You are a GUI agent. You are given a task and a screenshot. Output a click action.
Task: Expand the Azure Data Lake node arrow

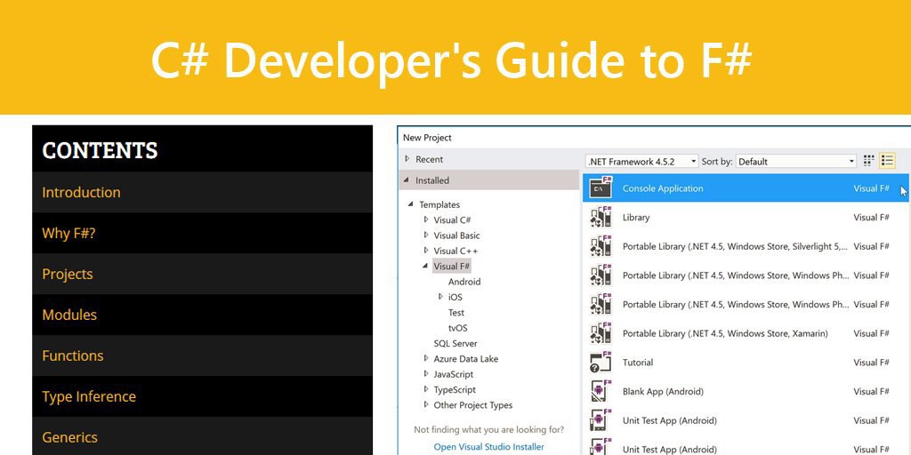[426, 359]
